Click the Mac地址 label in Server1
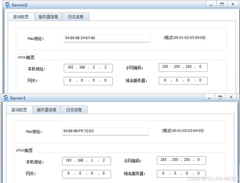The width and height of the screenshot is (240, 183). 34,131
